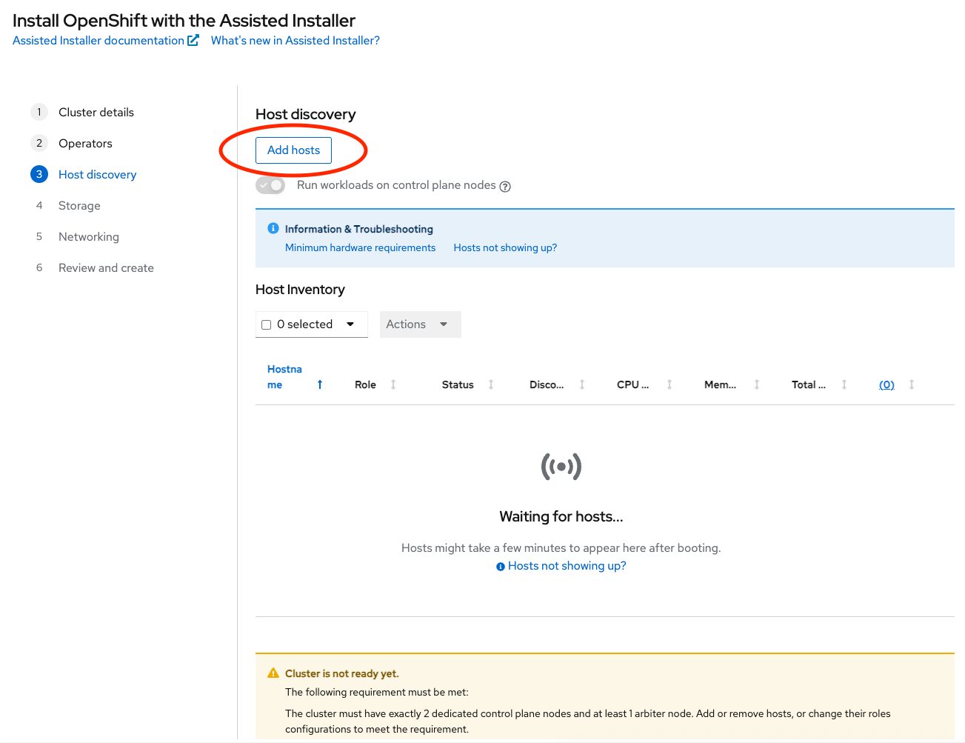The image size is (965, 743).
Task: Click the info icon before bottom Hosts not showing up
Action: (x=500, y=566)
